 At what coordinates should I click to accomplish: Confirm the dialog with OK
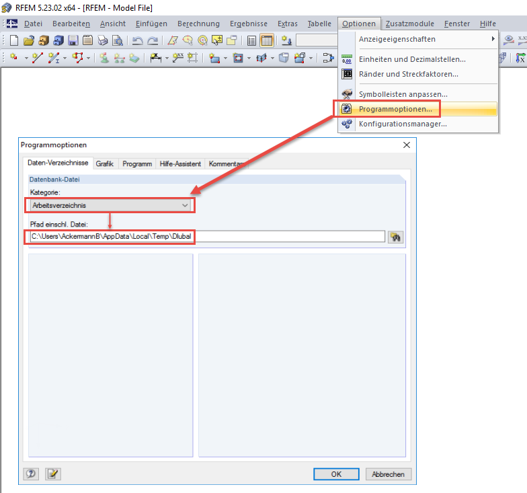pos(336,474)
